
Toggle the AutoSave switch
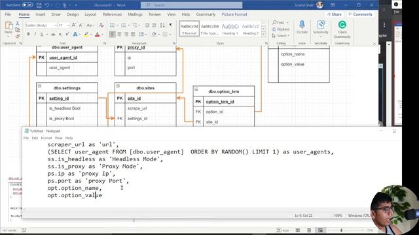coord(27,5)
